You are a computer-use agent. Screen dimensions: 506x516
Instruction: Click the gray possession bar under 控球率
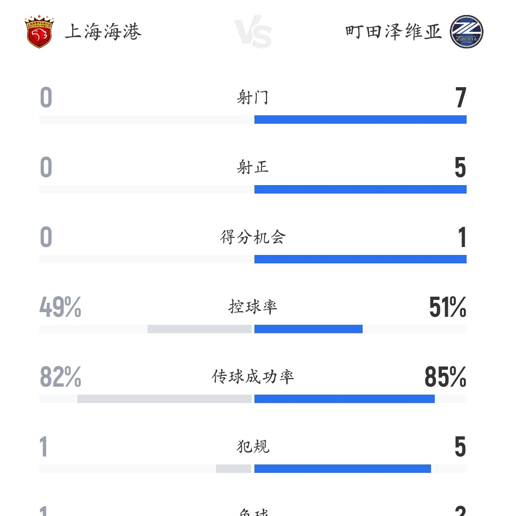(x=200, y=329)
